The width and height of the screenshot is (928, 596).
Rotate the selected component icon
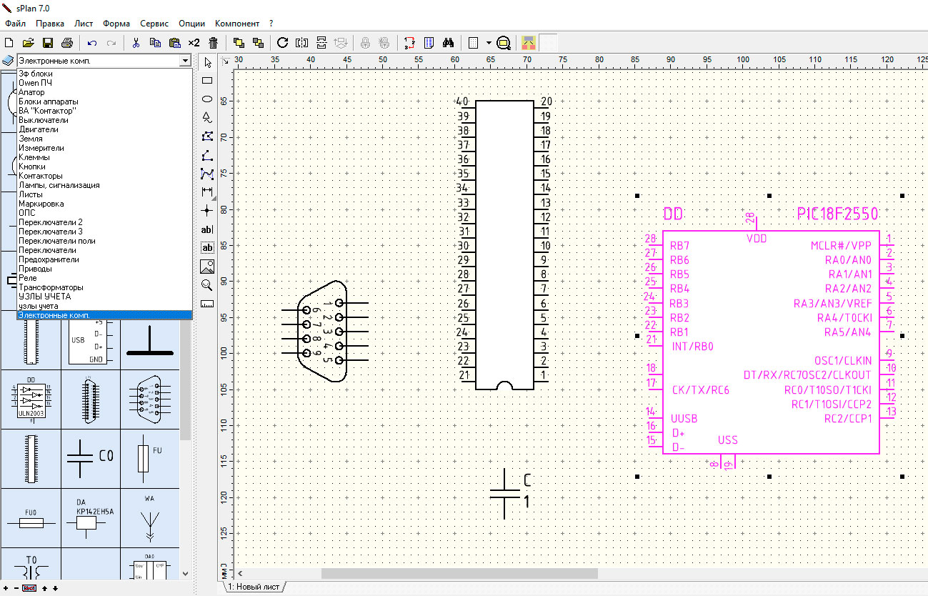(x=283, y=43)
